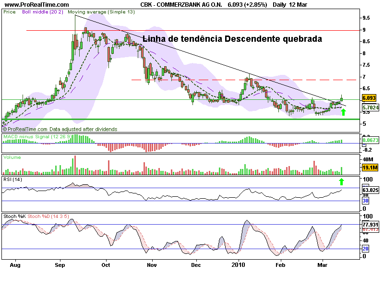This screenshot has height=288, width=384.
Task: Click the 6.5 price axis label
Action: point(366,88)
